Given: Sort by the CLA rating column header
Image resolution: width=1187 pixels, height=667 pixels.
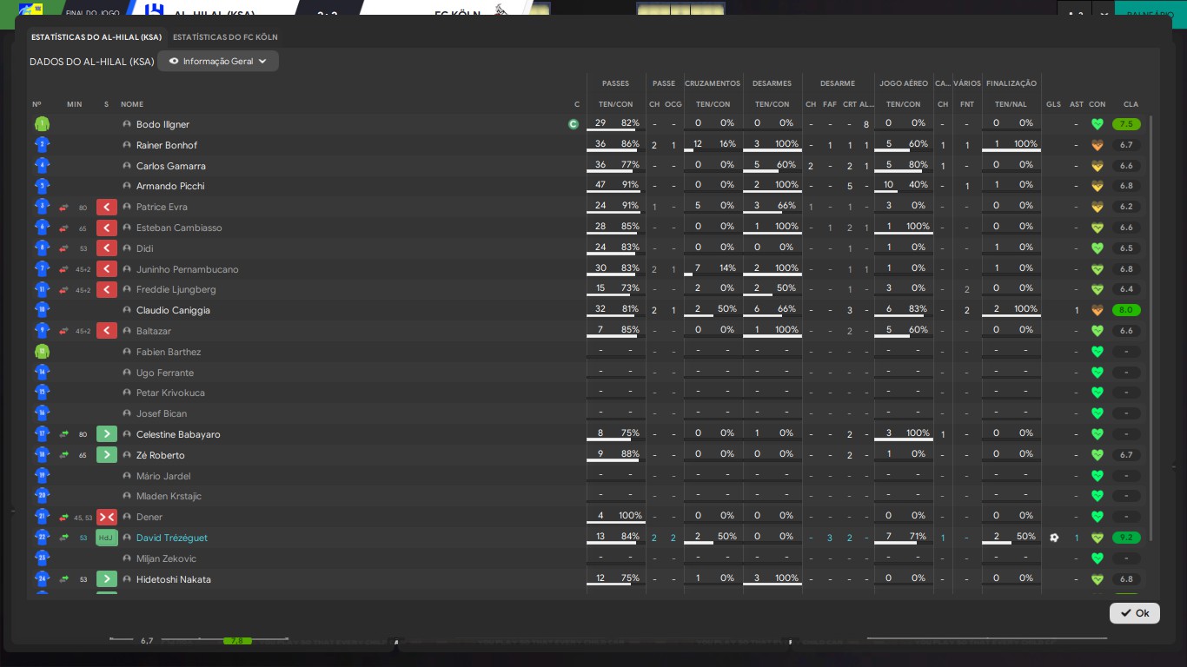Looking at the screenshot, I should [x=1131, y=104].
